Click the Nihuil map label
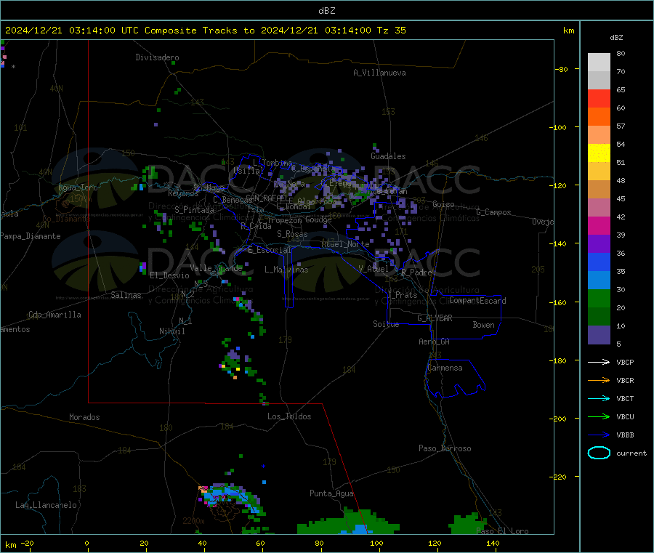 (171, 331)
